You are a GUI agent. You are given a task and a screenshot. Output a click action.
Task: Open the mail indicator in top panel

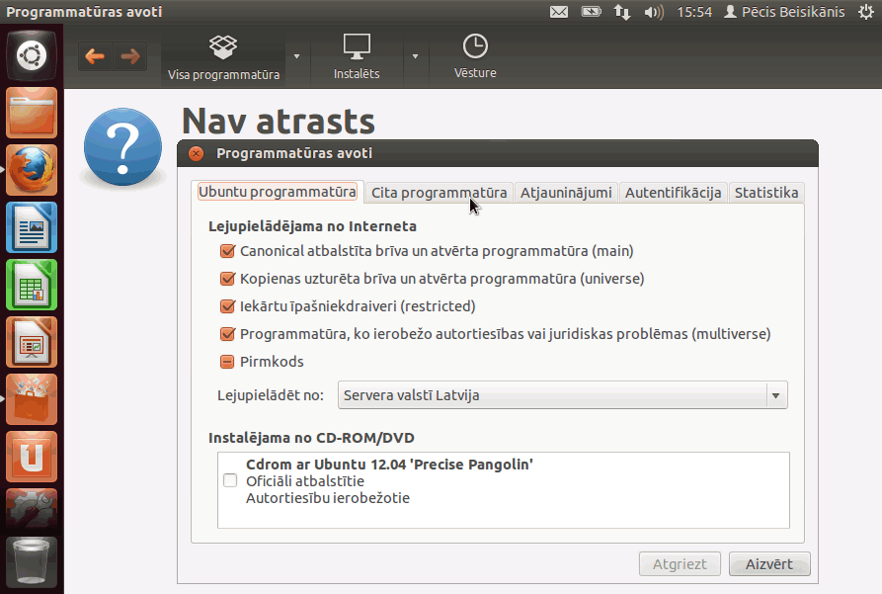[x=559, y=12]
